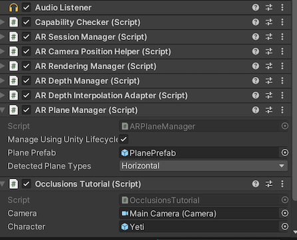Open AR Depth Interpolation Adapter three-dot menu
This screenshot has height=240, width=297.
pyautogui.click(x=282, y=95)
